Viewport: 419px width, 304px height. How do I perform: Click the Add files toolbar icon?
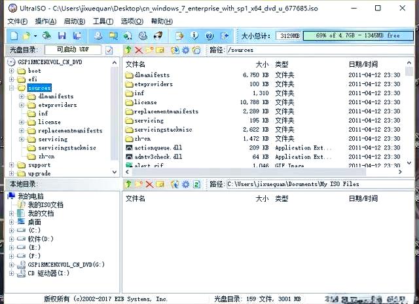[x=179, y=35]
